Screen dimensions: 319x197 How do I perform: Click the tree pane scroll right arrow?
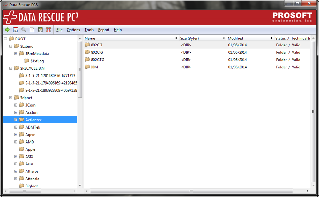click(x=74, y=191)
